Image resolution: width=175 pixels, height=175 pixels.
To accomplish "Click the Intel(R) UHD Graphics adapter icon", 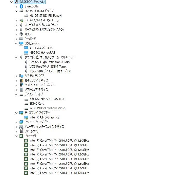I will pyautogui.click(x=26, y=117).
